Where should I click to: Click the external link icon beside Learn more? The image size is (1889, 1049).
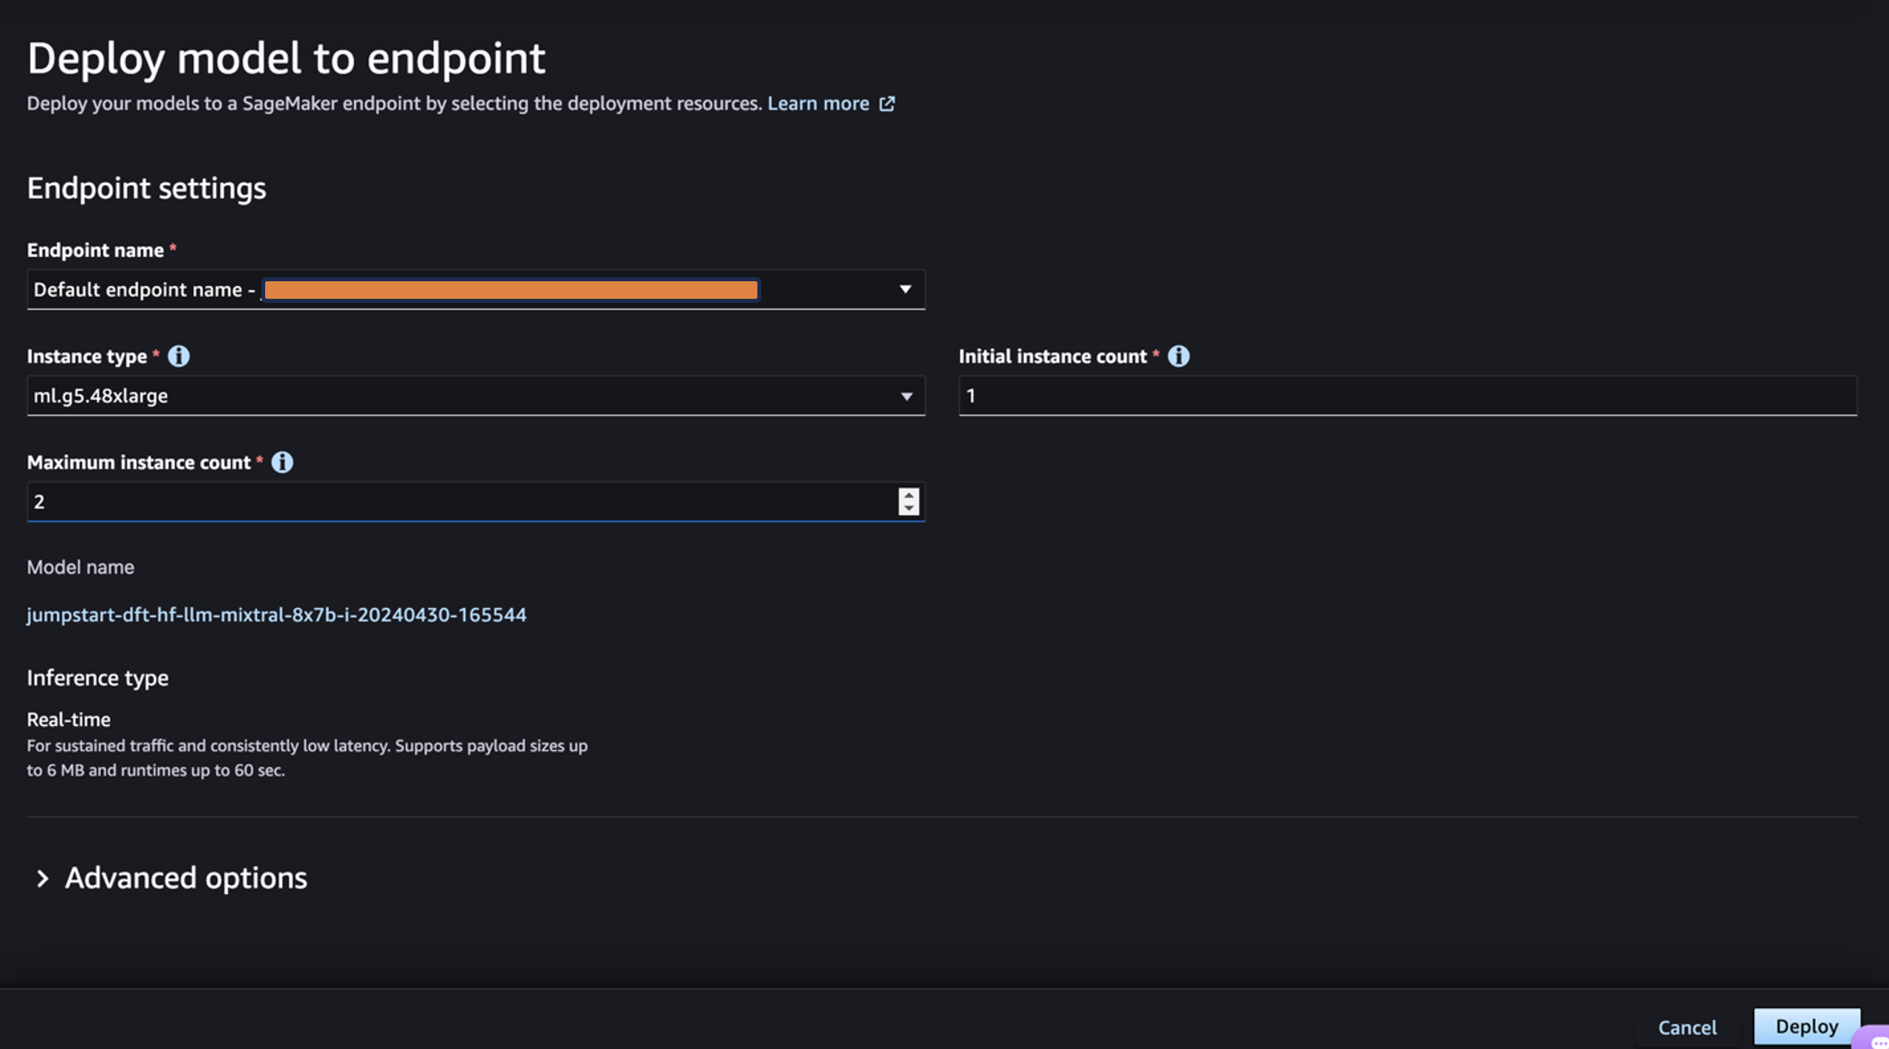click(x=888, y=104)
